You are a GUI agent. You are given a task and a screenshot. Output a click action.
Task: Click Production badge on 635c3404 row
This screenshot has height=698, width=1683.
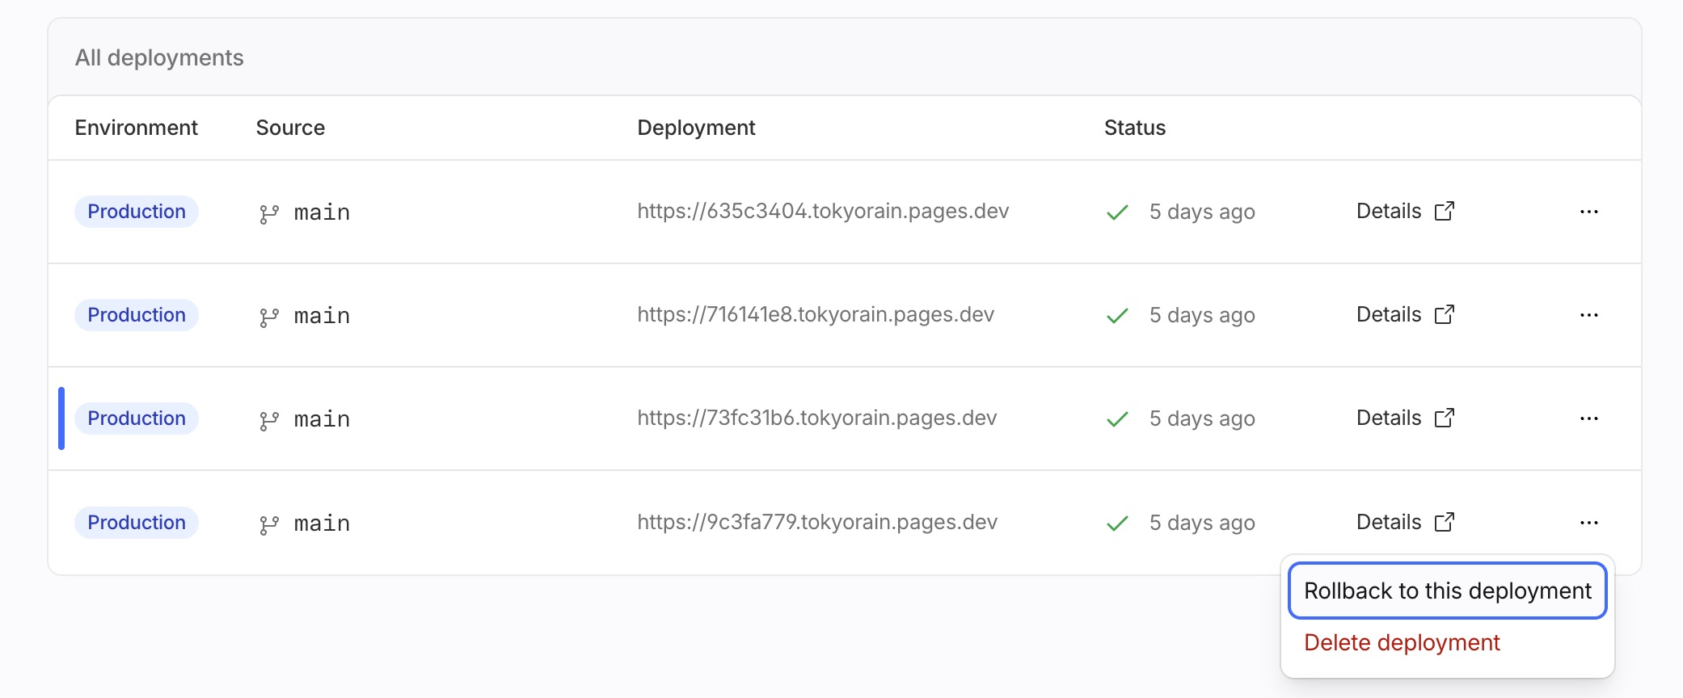click(137, 212)
